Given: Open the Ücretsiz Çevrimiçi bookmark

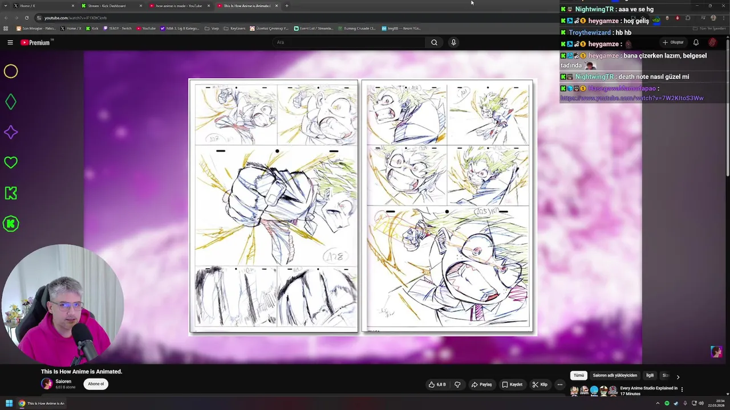Looking at the screenshot, I should click(270, 28).
